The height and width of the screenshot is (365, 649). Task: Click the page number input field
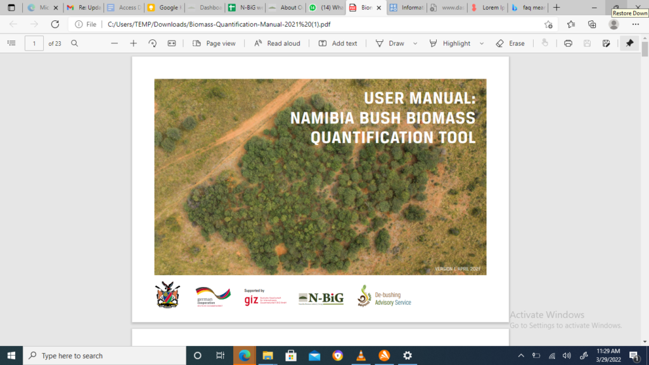point(34,43)
